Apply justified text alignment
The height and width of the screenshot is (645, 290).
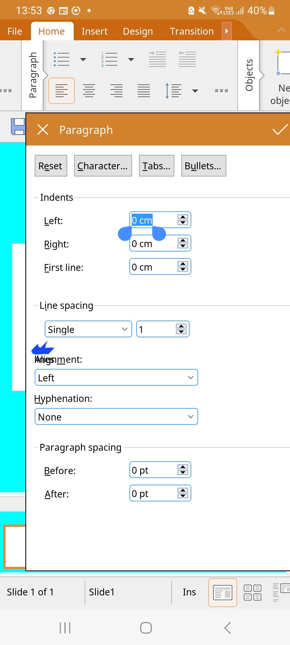pos(144,91)
